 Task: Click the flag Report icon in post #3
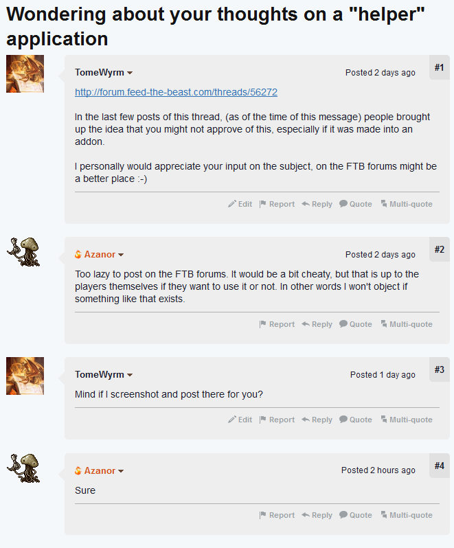pos(262,420)
